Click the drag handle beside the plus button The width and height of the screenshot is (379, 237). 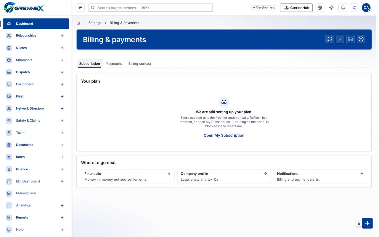pyautogui.click(x=359, y=223)
